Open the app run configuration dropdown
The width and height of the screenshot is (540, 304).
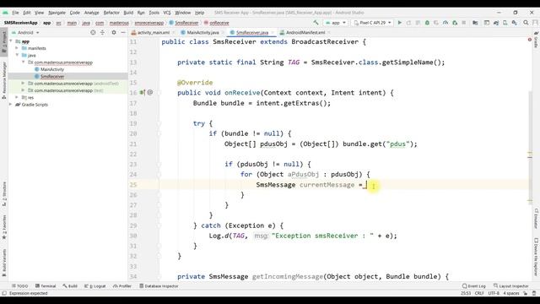tap(336, 23)
